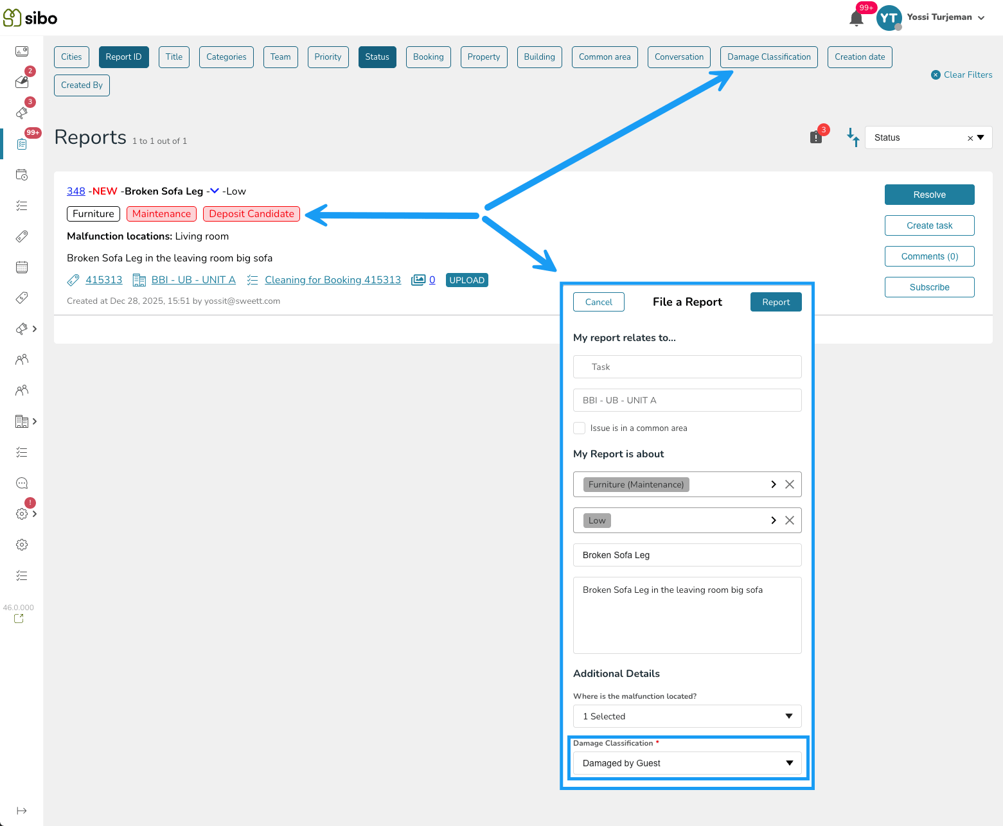Click the Resolve button
Viewport: 1003px width, 826px height.
[930, 195]
